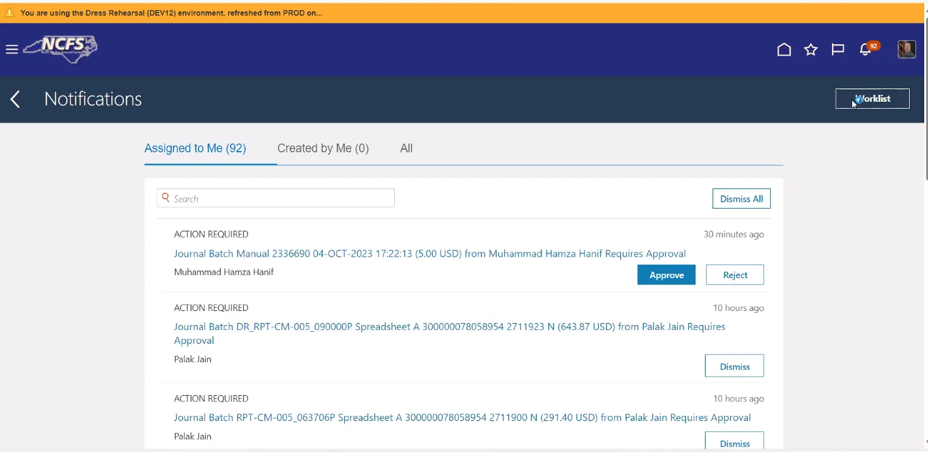Click the Notifications page title
The image size is (928, 452).
93,99
